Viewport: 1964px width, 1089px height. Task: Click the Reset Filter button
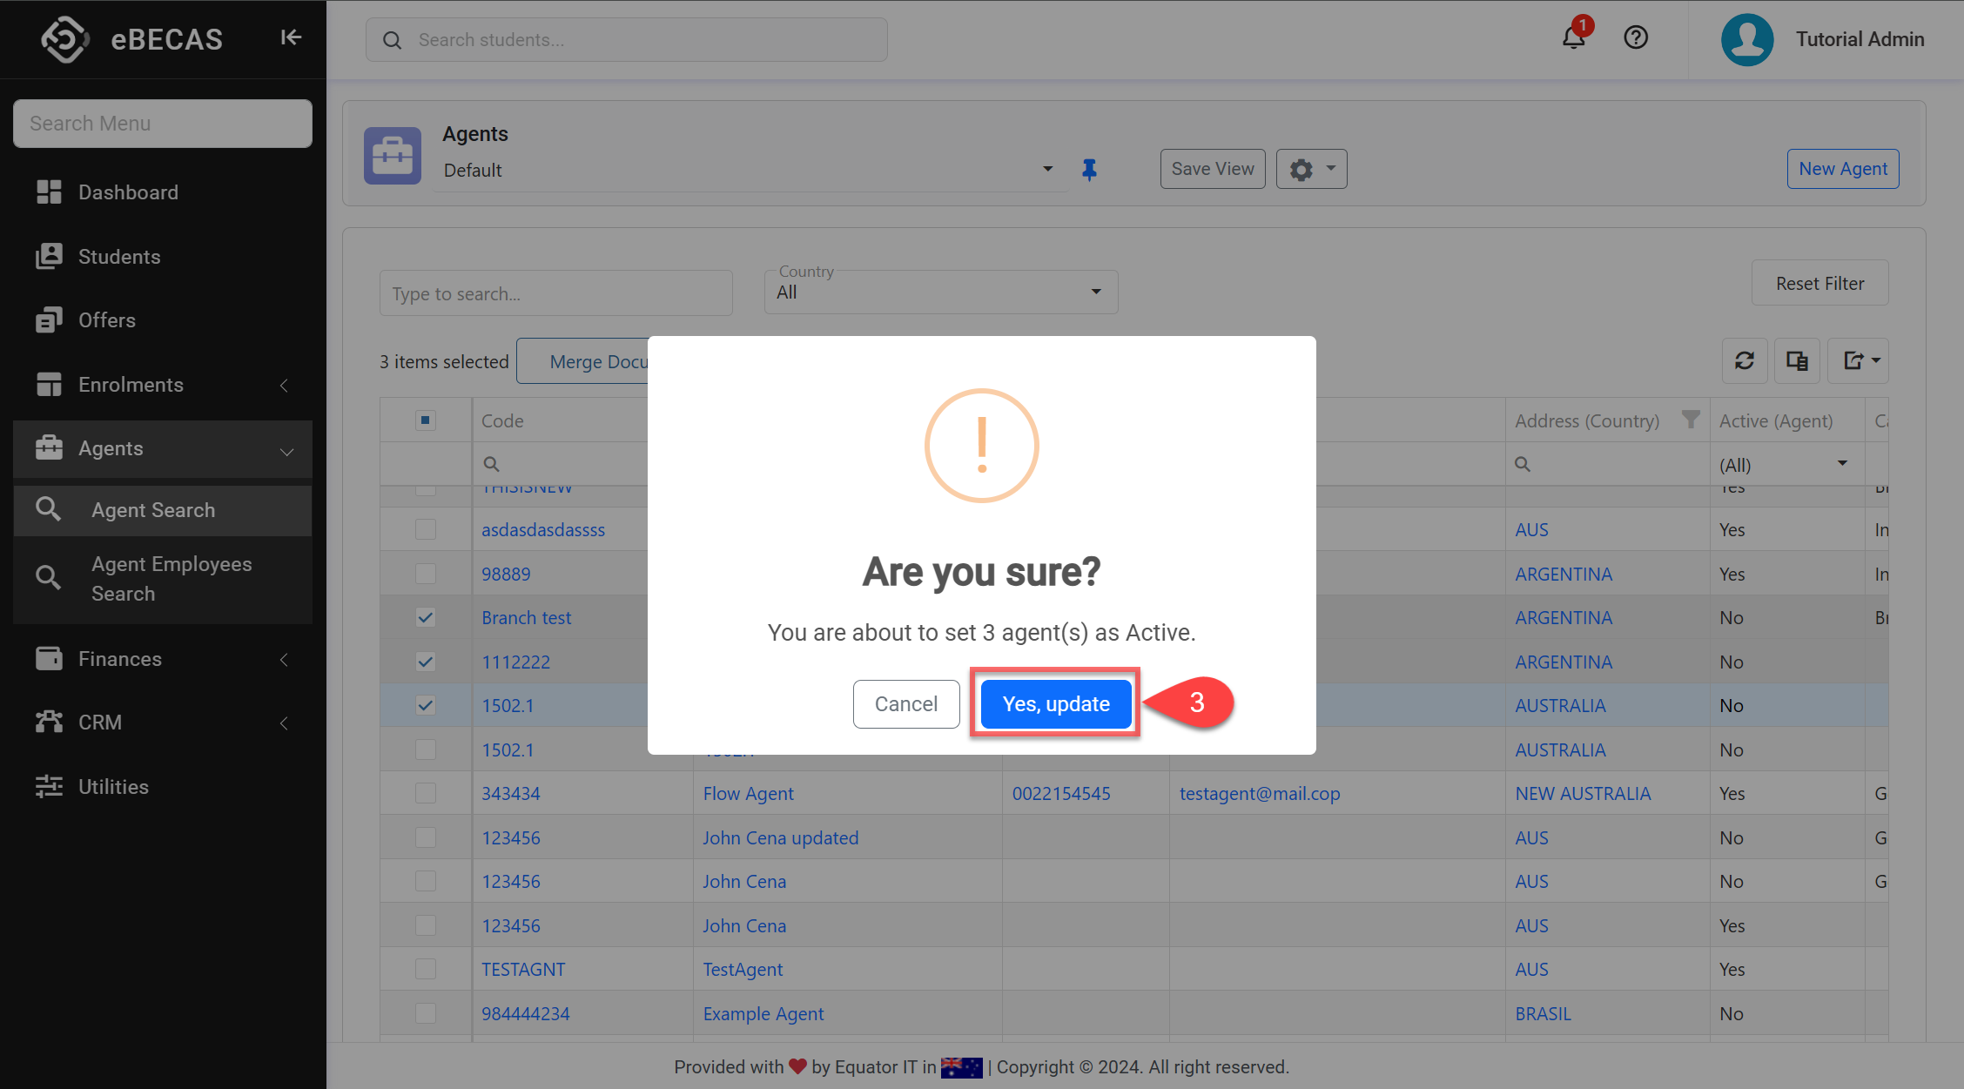(1819, 283)
